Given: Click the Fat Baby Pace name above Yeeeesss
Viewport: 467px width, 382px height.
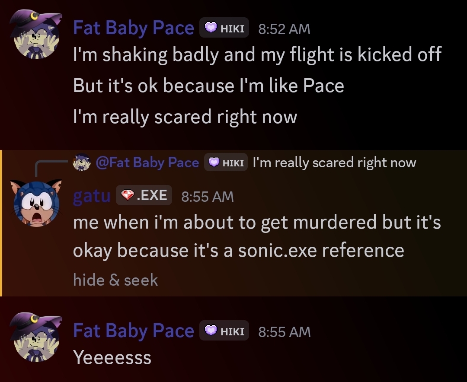Looking at the screenshot, I should point(133,331).
